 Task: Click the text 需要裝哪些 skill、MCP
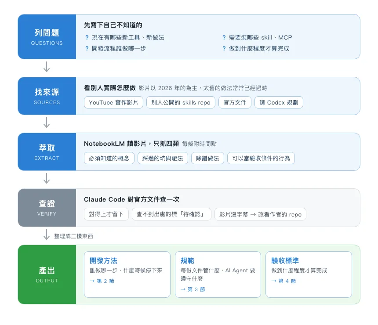point(260,38)
